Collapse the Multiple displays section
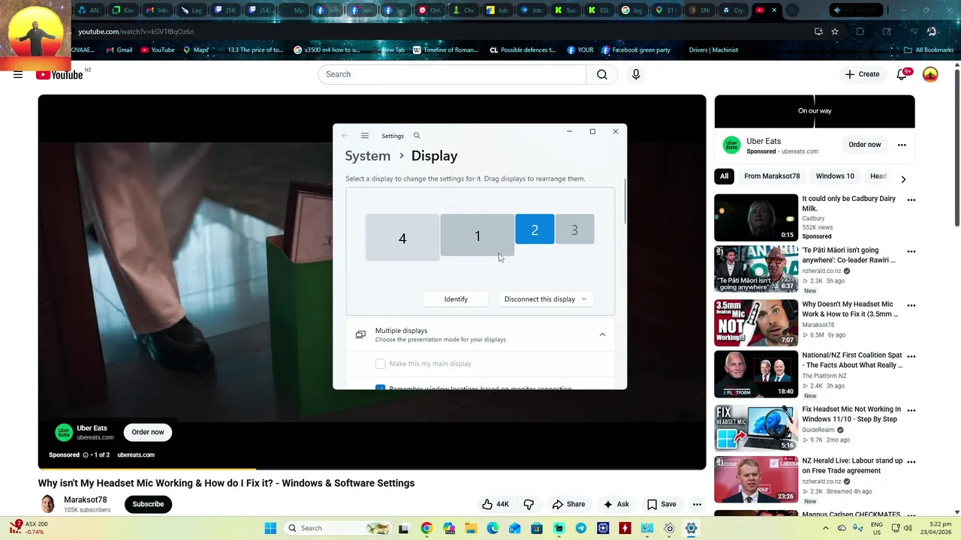The image size is (961, 540). tap(602, 334)
